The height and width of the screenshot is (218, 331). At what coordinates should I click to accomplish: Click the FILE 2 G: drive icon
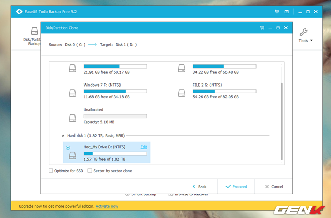tap(182, 93)
